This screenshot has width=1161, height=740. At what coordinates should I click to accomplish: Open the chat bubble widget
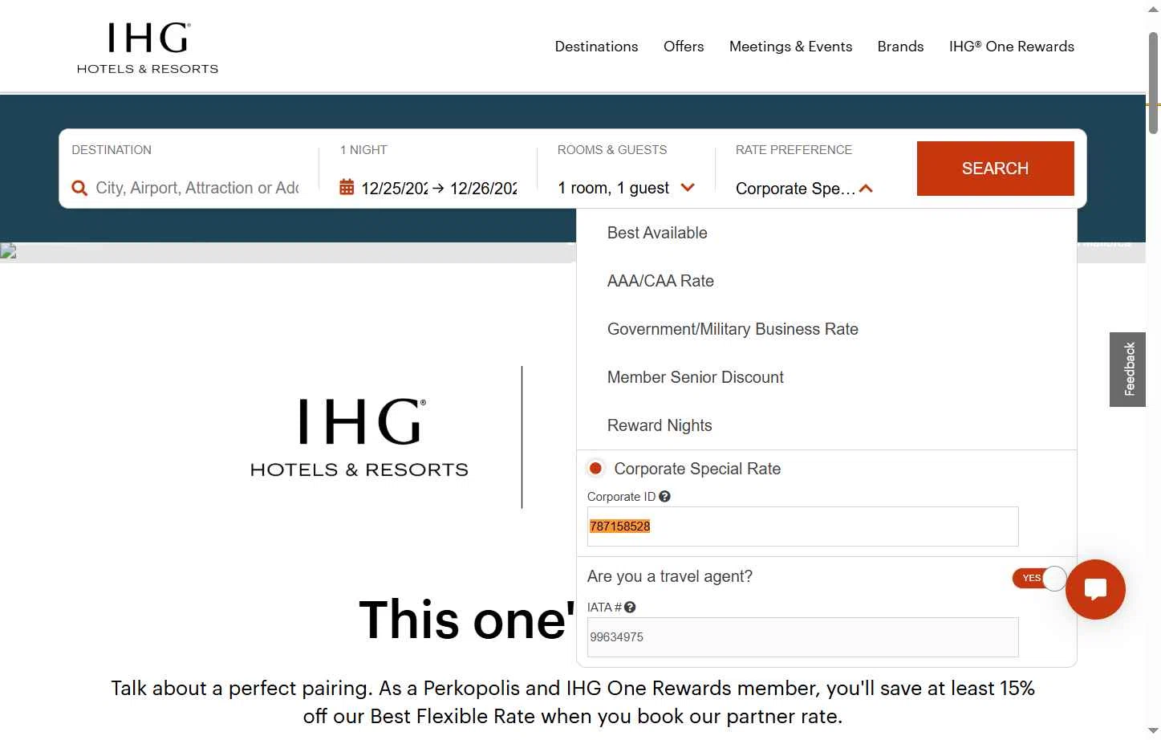[x=1095, y=589]
